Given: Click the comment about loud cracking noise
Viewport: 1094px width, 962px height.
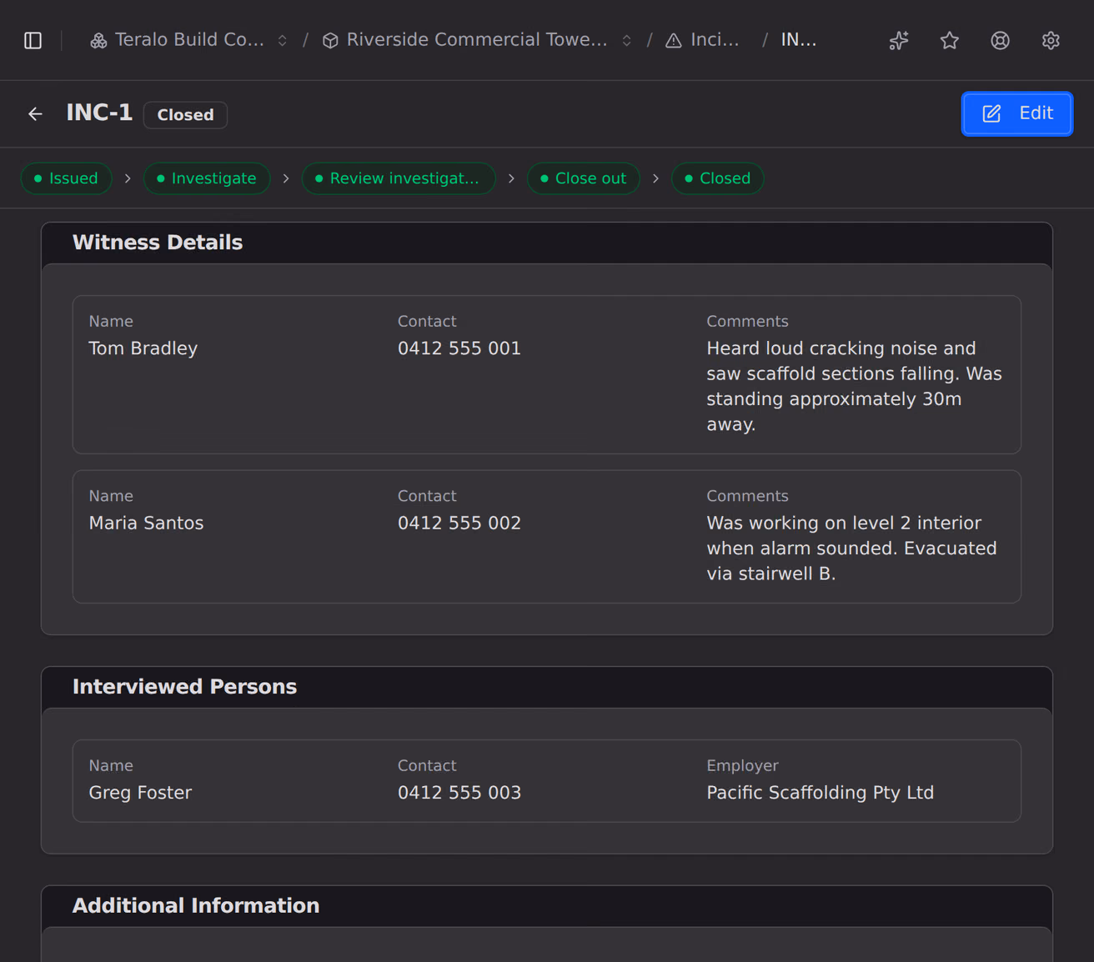Looking at the screenshot, I should 855,386.
